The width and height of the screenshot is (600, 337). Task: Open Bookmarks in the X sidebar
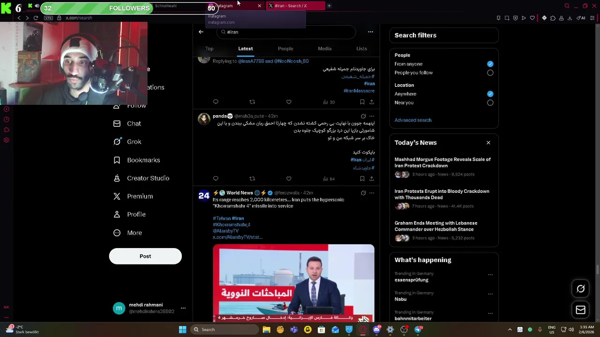click(137, 160)
